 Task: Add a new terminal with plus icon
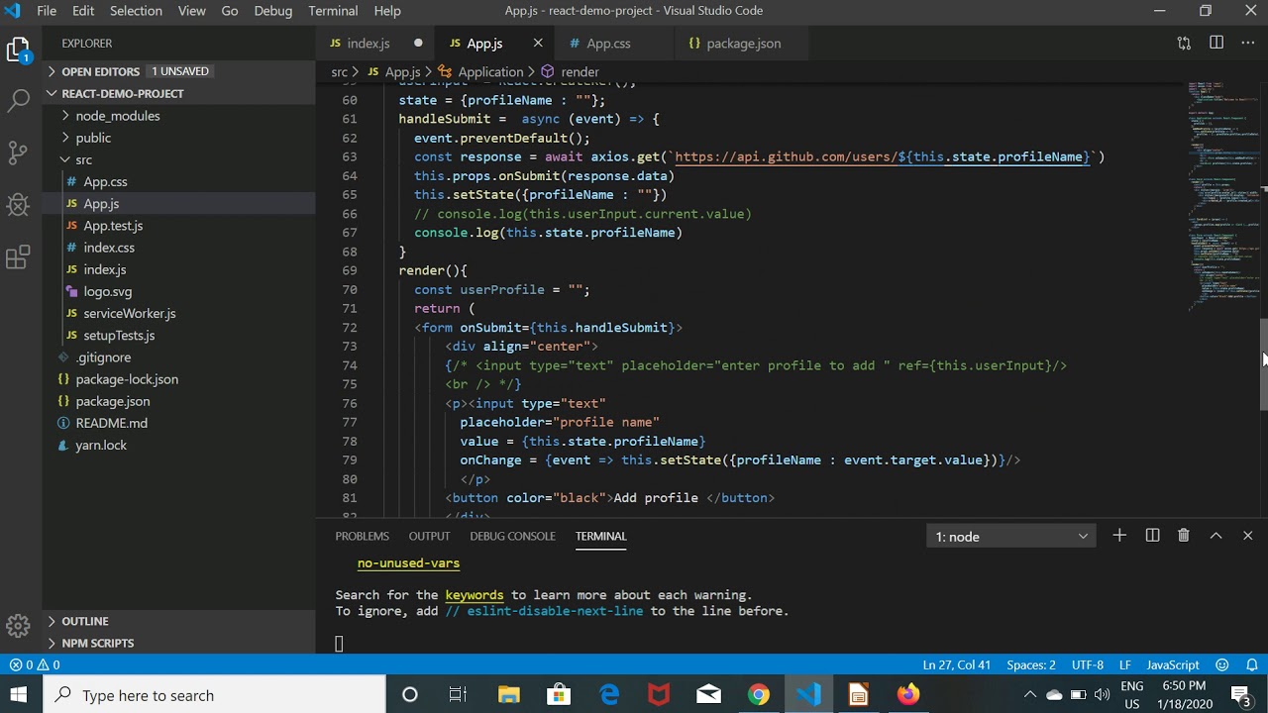[x=1119, y=536]
